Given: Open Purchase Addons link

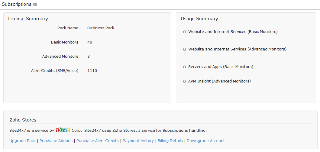Looking at the screenshot, I should [x=56, y=141].
